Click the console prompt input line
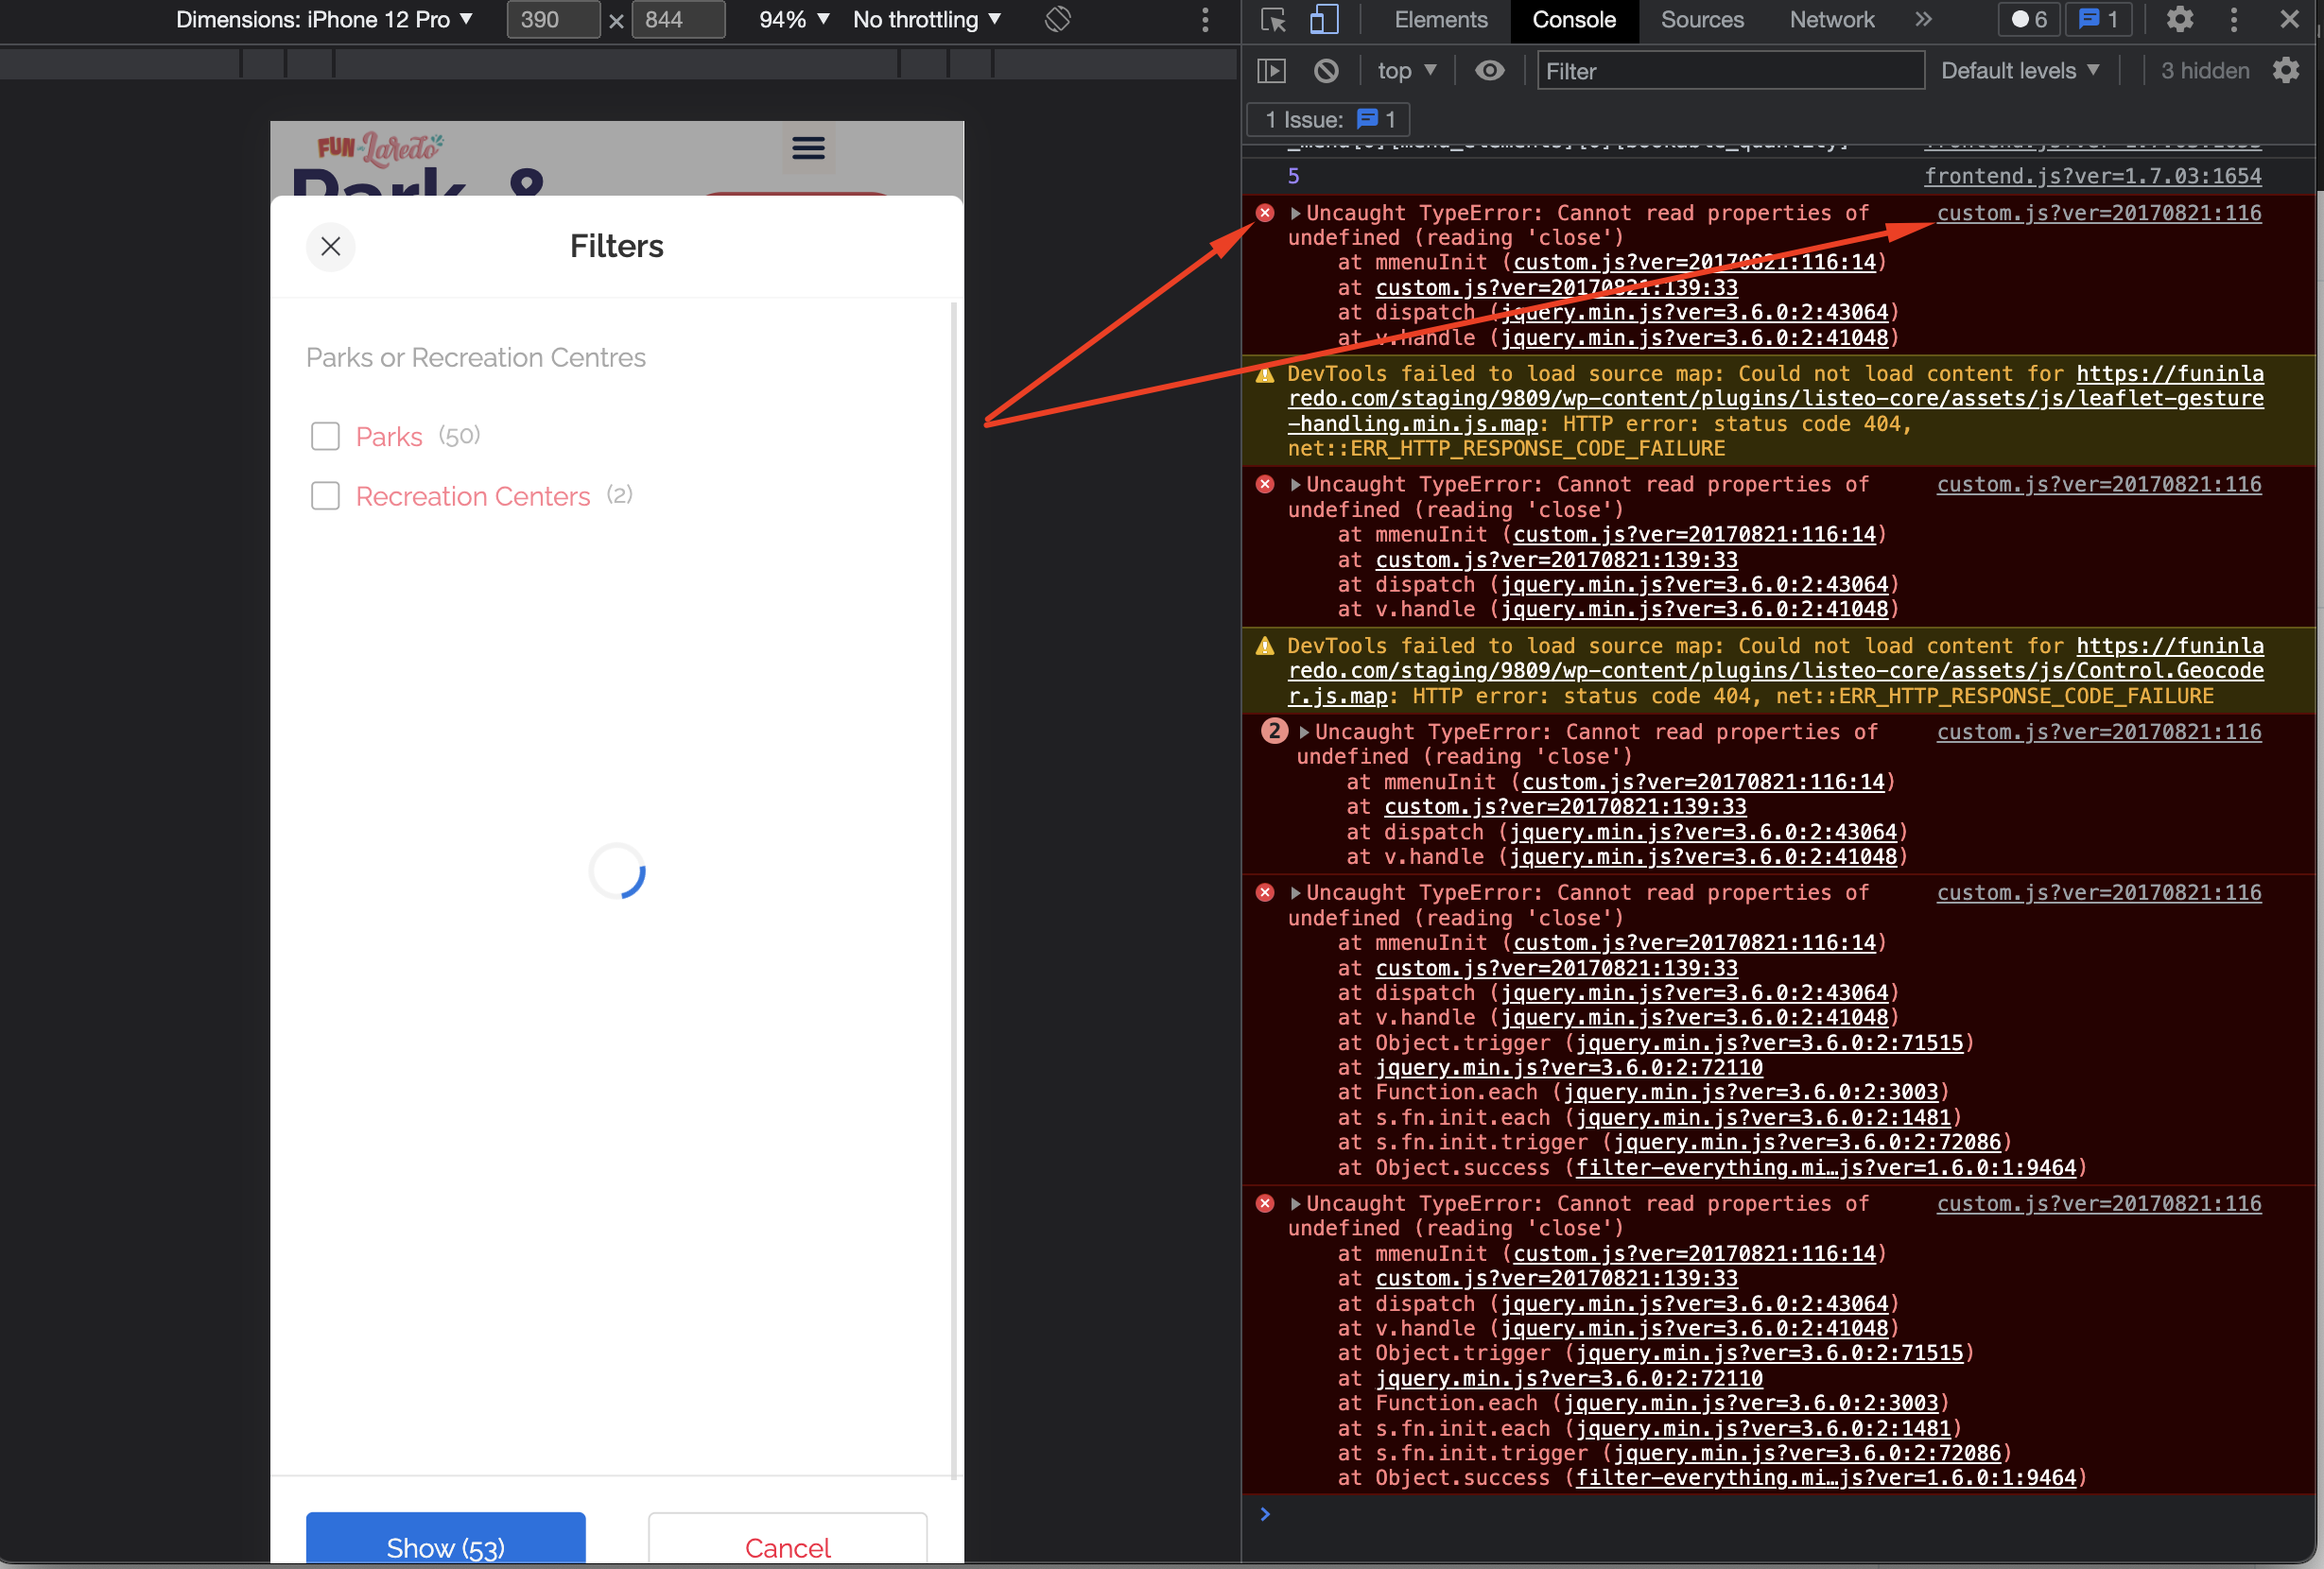2324x1569 pixels. coord(1780,1514)
